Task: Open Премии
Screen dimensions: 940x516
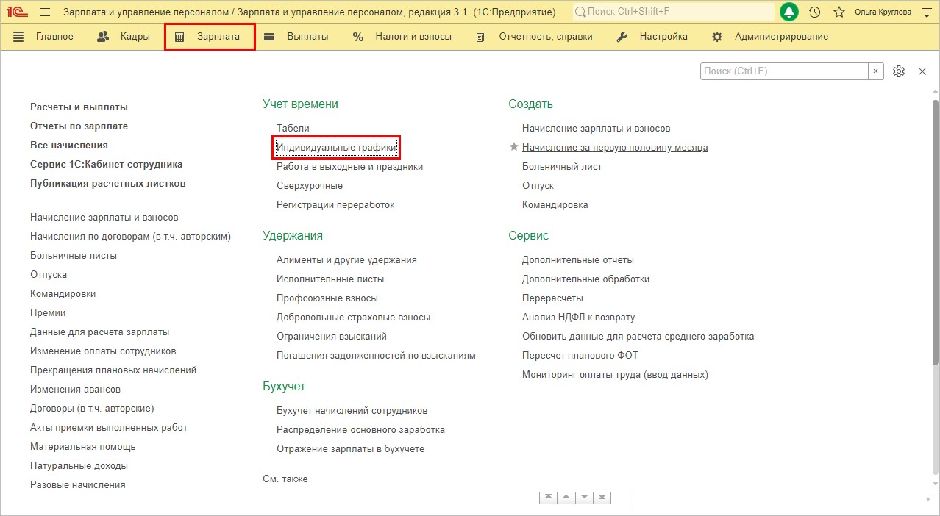Action: coord(48,312)
